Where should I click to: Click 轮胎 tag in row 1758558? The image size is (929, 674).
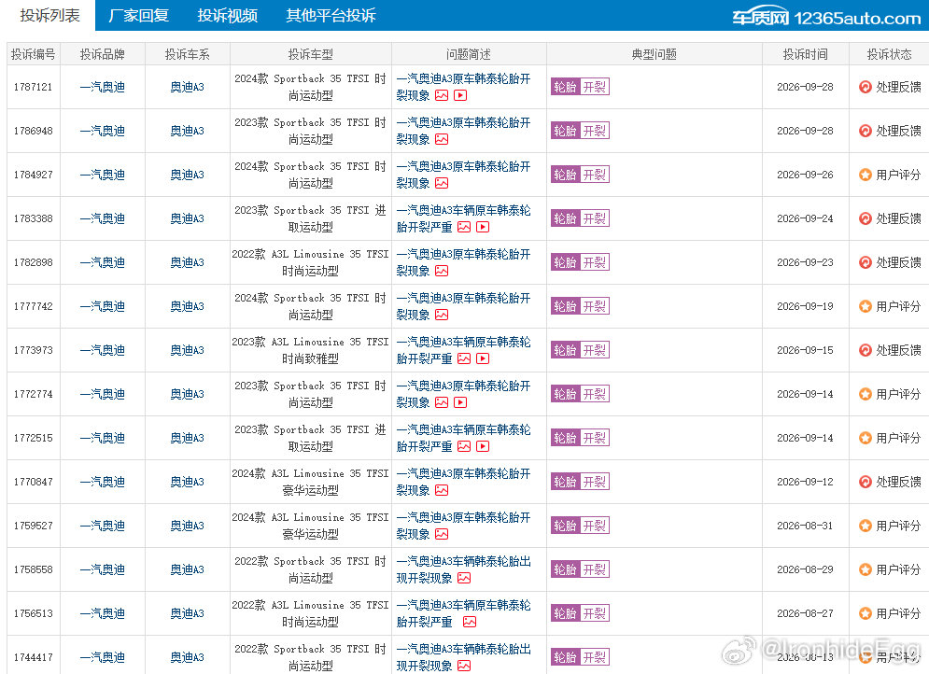(x=565, y=569)
